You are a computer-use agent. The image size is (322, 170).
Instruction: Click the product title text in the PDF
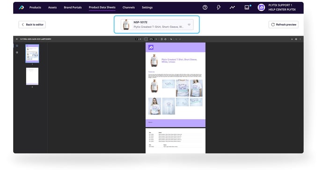click(179, 61)
